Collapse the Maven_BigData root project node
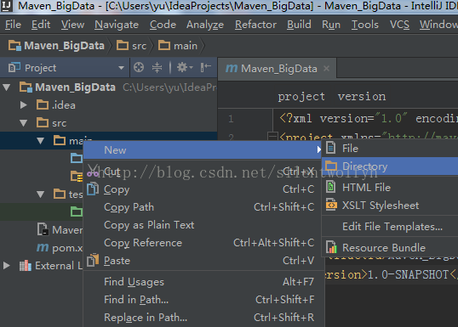This screenshot has height=327, width=458. pos(7,87)
